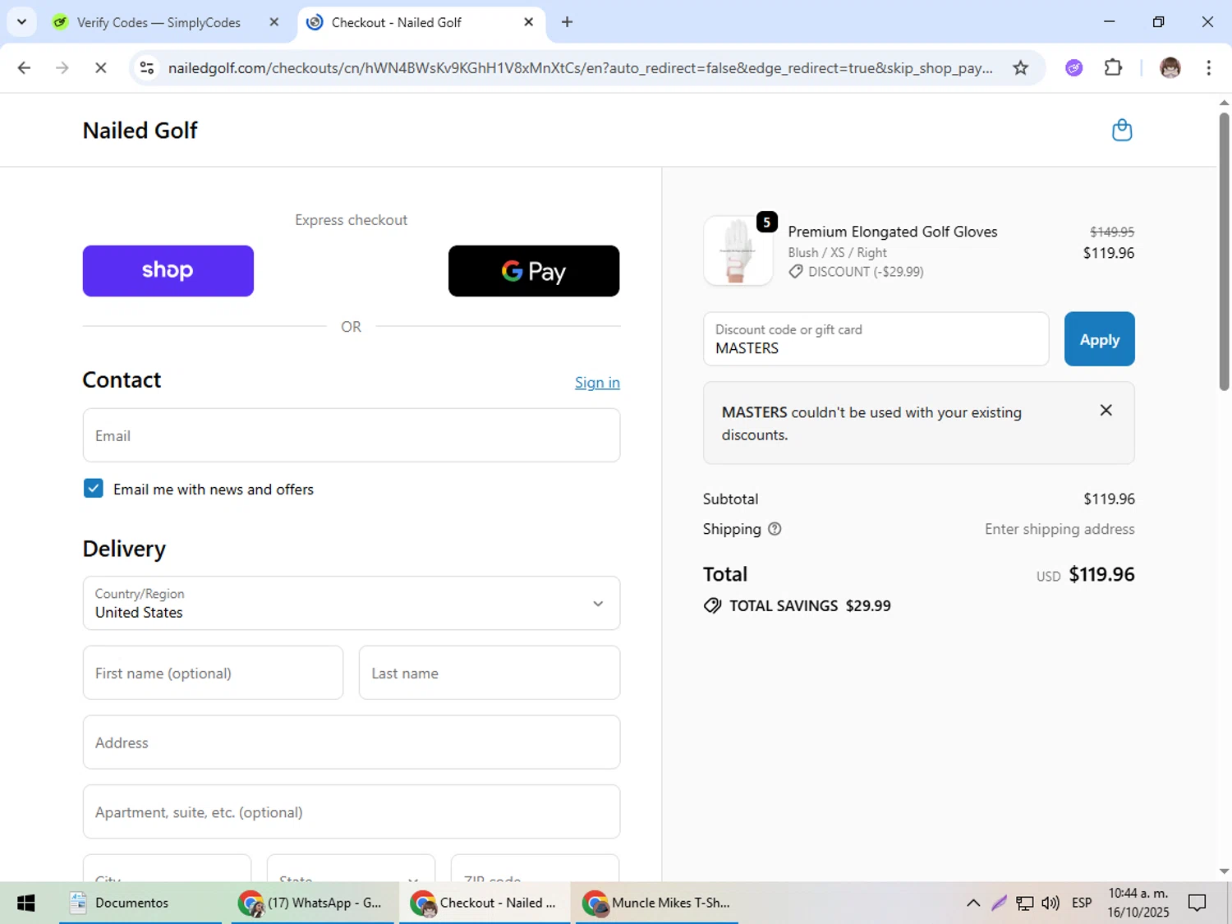The height and width of the screenshot is (924, 1232).
Task: Stop loading the page
Action: (100, 68)
